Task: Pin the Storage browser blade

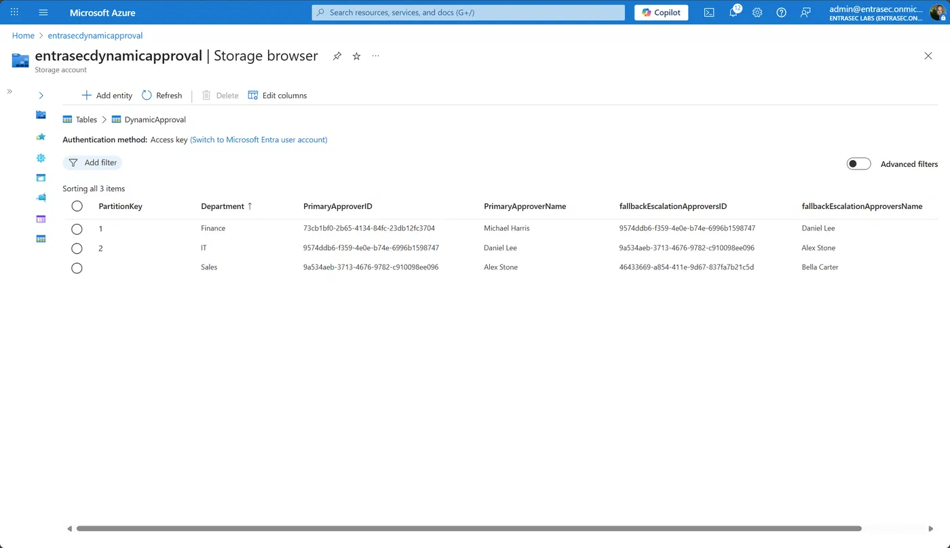Action: [x=337, y=56]
